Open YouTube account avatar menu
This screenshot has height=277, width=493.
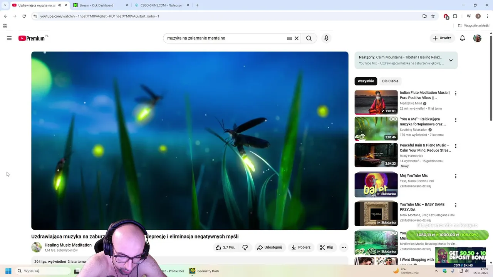click(x=477, y=38)
